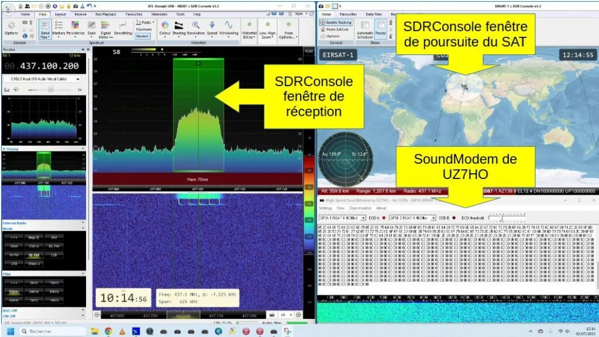599x337 pixels.
Task: Click the globe icon in General group
Action: coord(25,36)
